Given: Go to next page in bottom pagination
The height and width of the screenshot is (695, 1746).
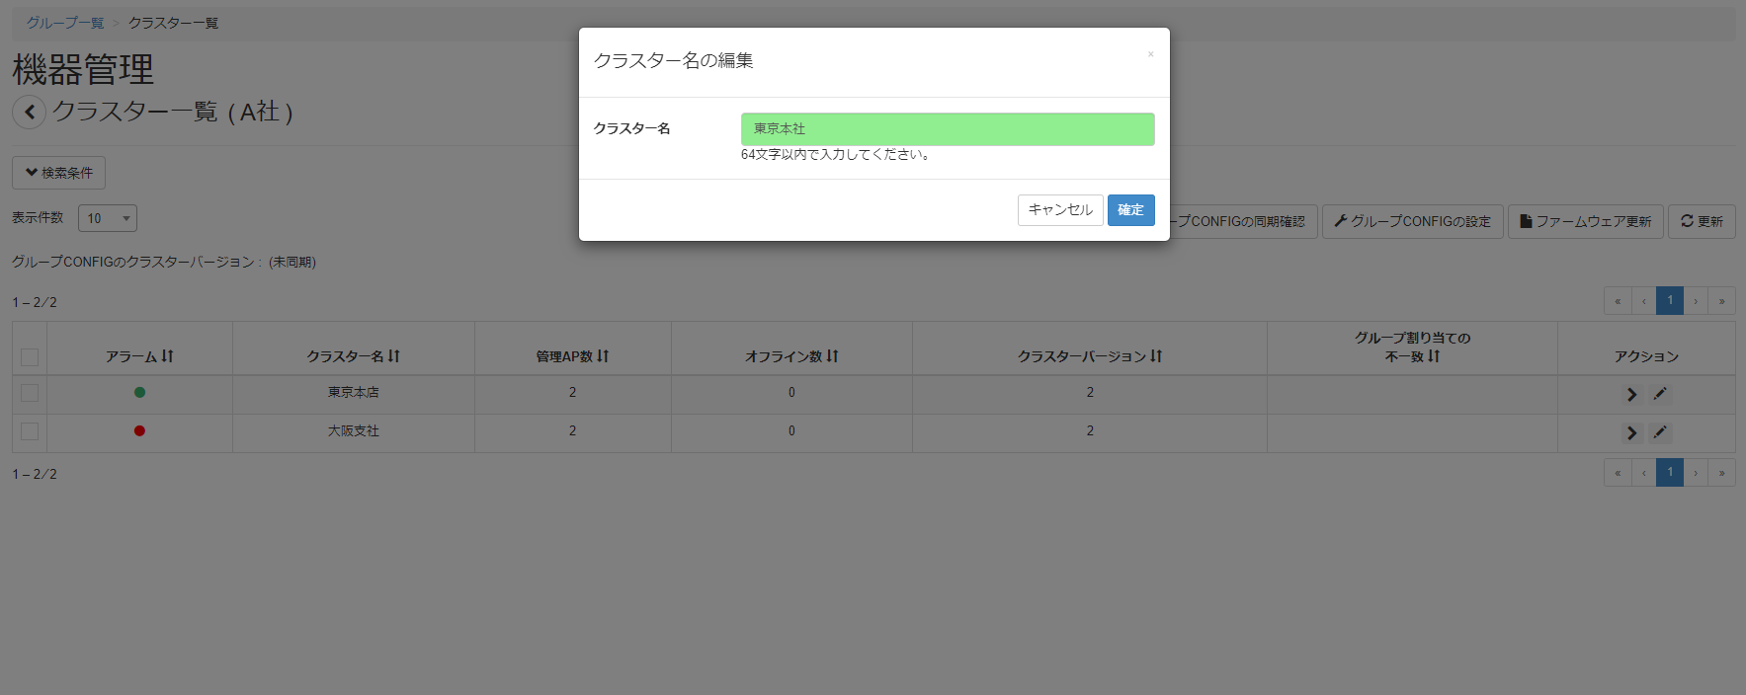Looking at the screenshot, I should tap(1696, 473).
